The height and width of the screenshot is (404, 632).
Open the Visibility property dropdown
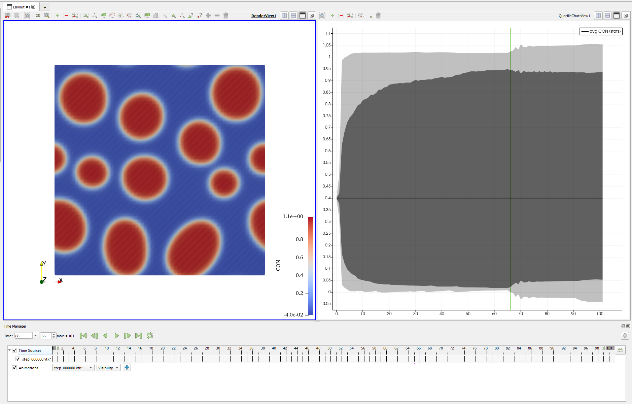[108, 368]
